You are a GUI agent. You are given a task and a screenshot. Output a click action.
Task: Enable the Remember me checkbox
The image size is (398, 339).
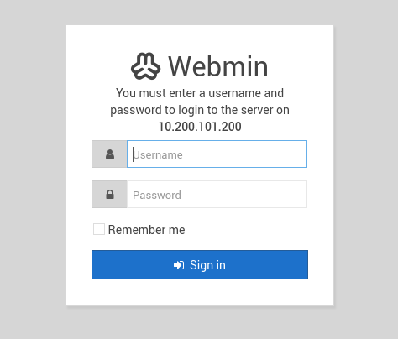coord(99,229)
